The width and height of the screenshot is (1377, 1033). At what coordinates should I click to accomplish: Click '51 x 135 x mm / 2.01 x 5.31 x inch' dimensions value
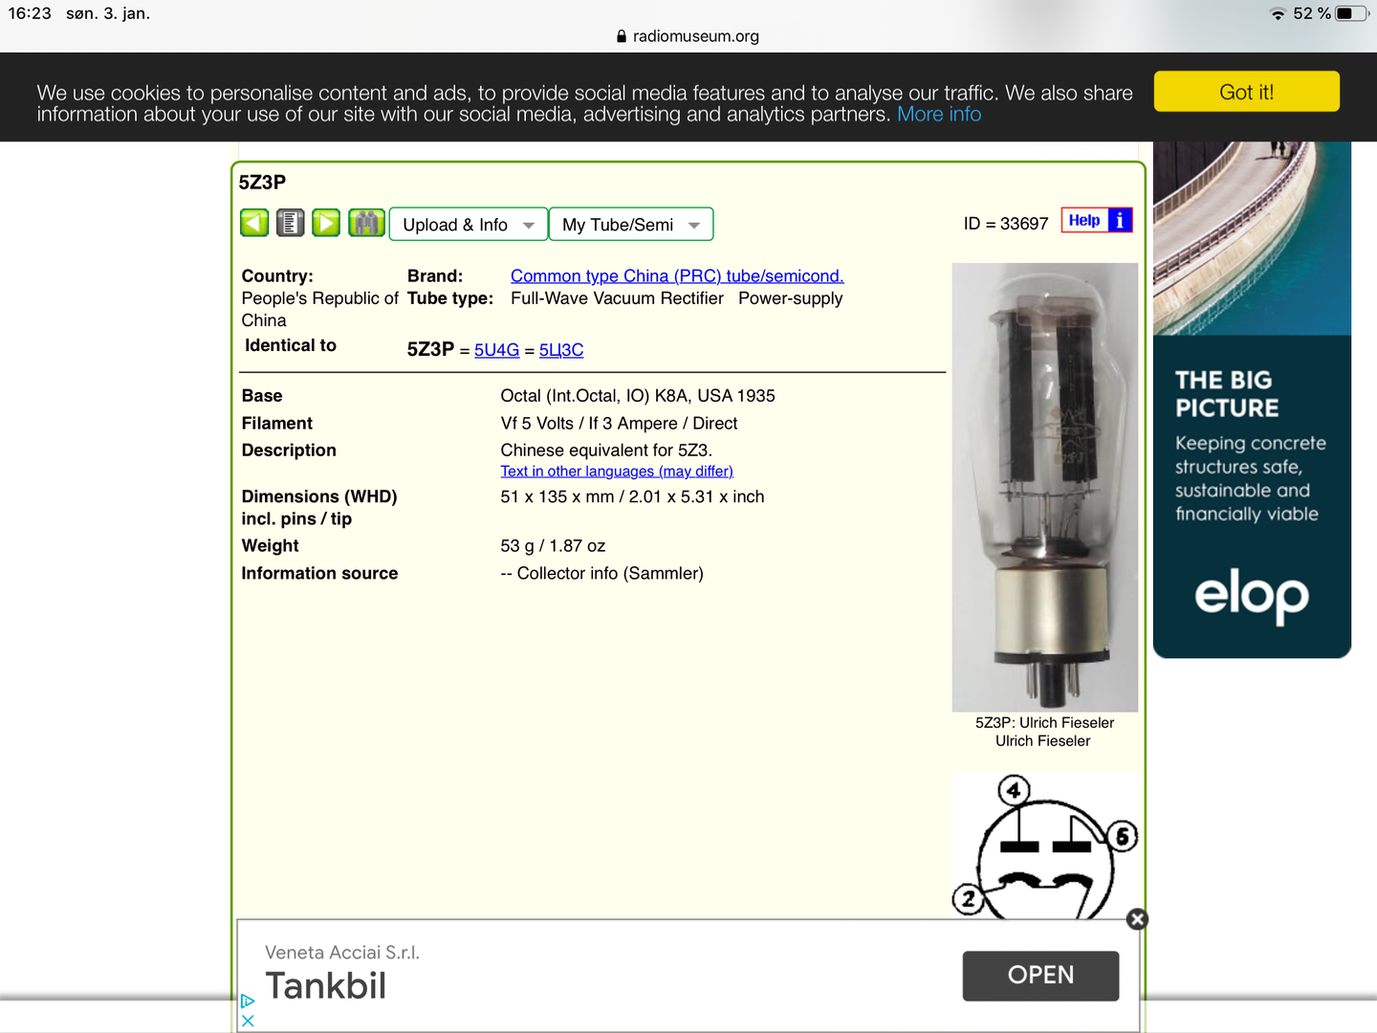pyautogui.click(x=632, y=497)
